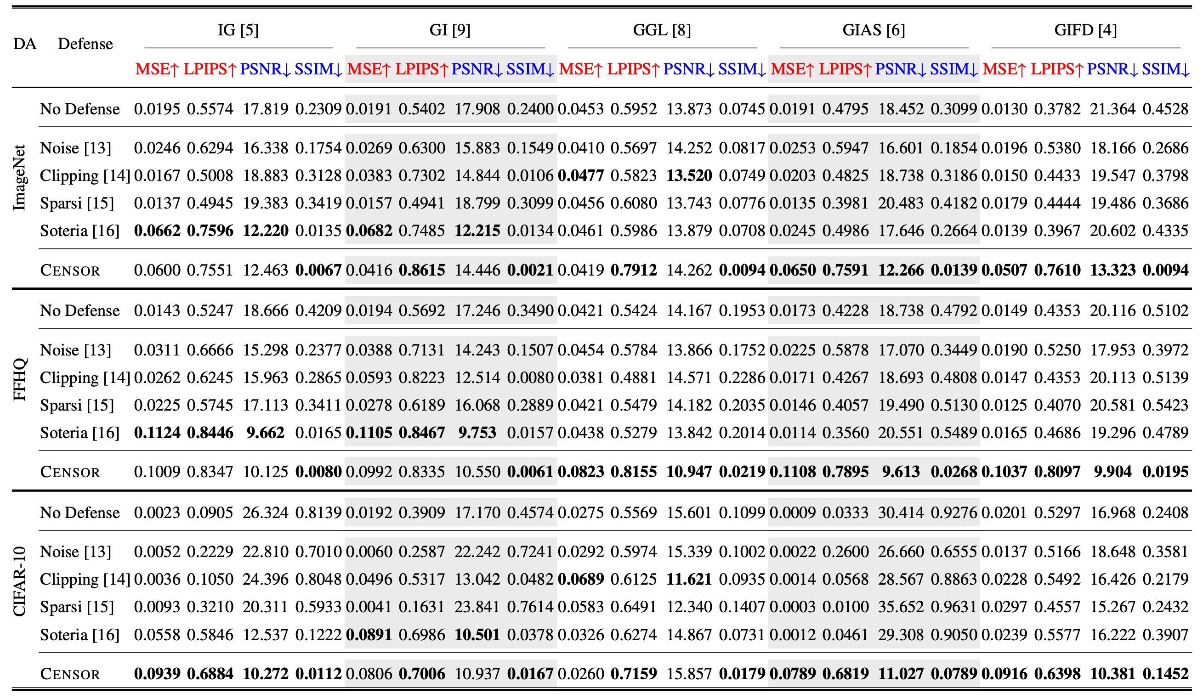Click the No Defense label in ImageNet section
Screen dimensions: 1203x699
[x=79, y=109]
